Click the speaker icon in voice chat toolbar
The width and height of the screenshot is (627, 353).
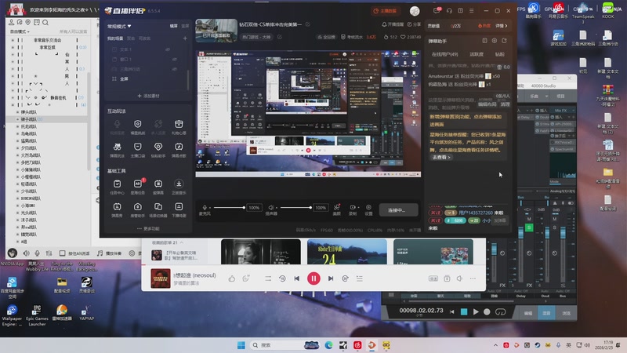coord(26,253)
